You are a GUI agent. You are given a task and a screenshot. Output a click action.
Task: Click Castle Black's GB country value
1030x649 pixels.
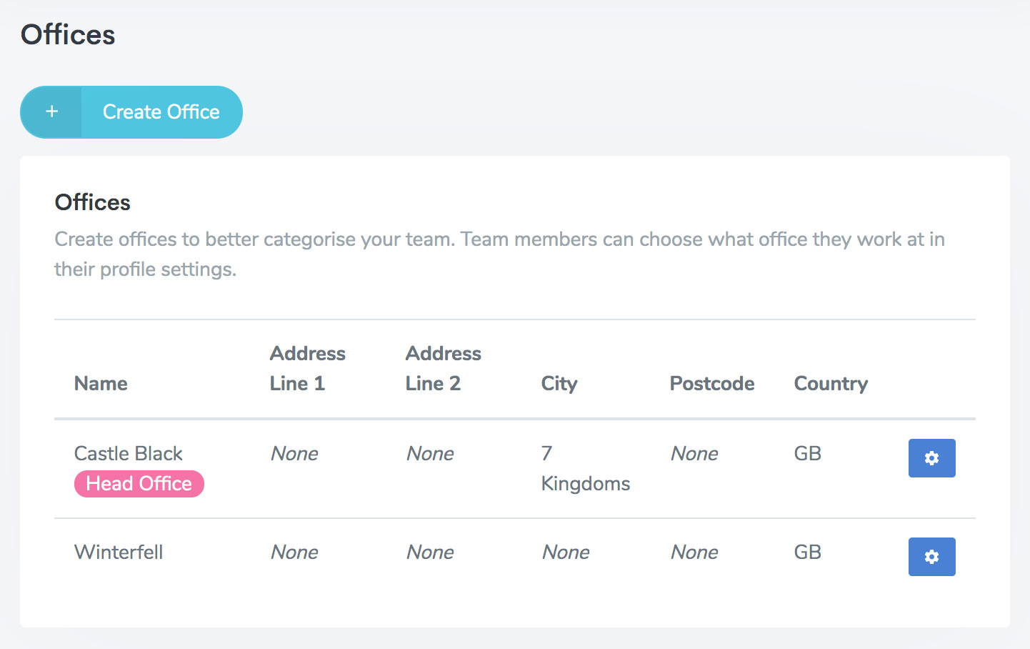coord(808,454)
